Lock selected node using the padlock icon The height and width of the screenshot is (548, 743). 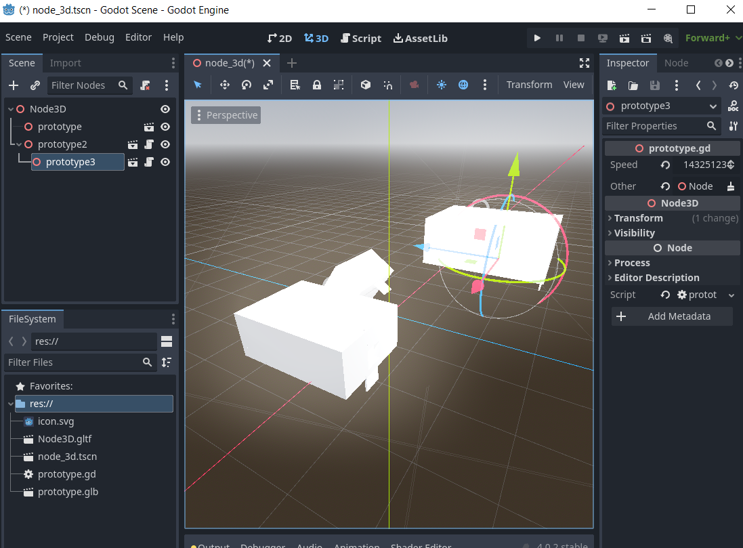(317, 85)
